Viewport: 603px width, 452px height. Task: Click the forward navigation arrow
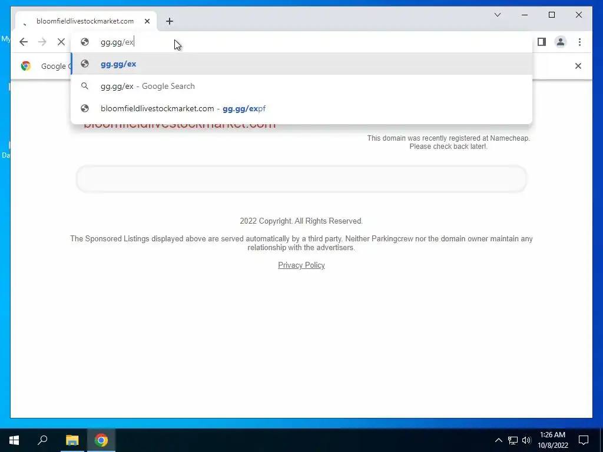(42, 42)
